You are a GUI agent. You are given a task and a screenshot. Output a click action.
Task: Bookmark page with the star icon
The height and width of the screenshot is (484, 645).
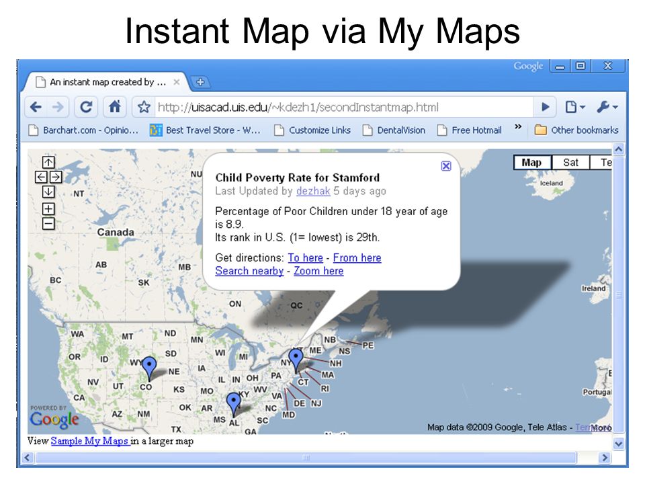click(144, 108)
